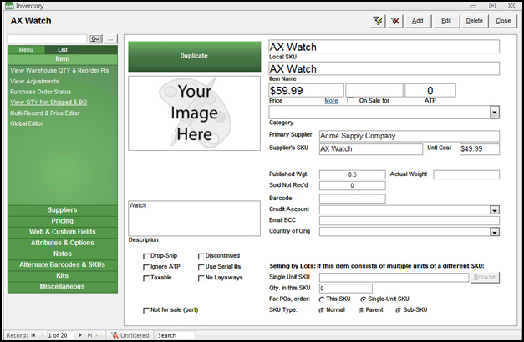Click the Add button
Screen dimensions: 524x342
417,21
